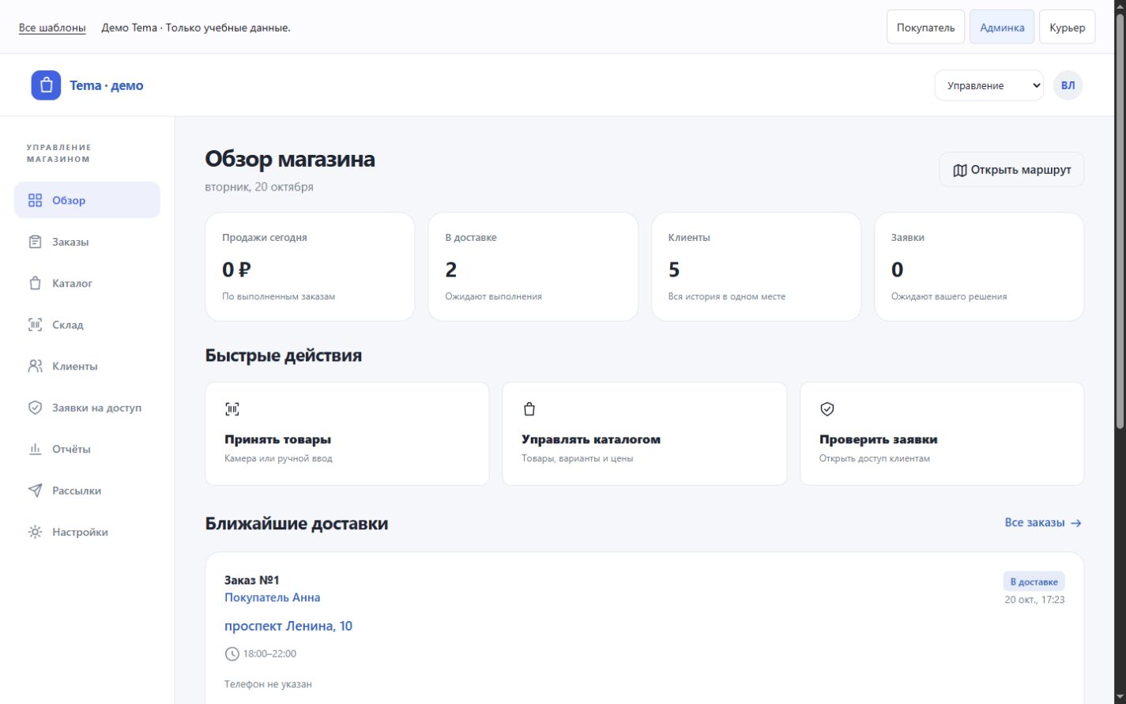Click the paper plane icon beside Рассылки
The height and width of the screenshot is (704, 1126).
[x=35, y=491]
